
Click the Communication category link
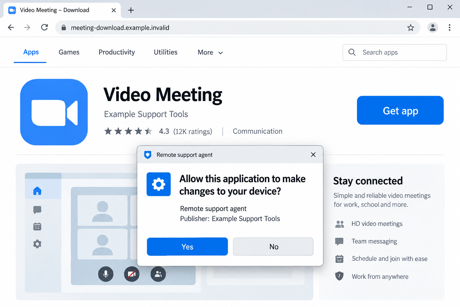258,131
